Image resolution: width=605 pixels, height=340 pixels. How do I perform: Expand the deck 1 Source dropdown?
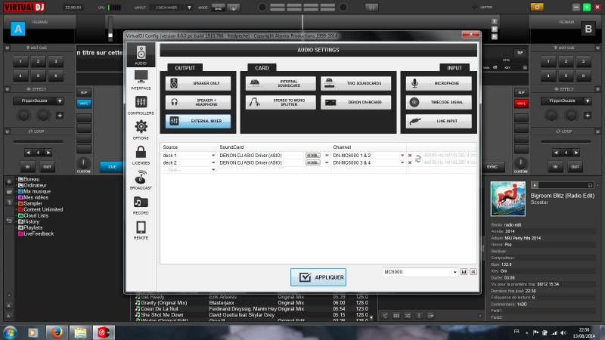(x=213, y=155)
